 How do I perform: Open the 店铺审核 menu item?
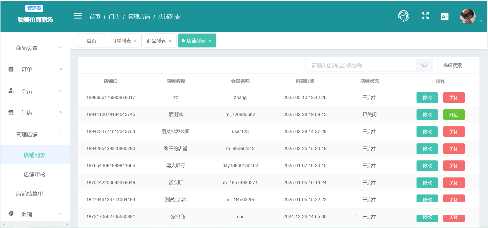[35, 175]
